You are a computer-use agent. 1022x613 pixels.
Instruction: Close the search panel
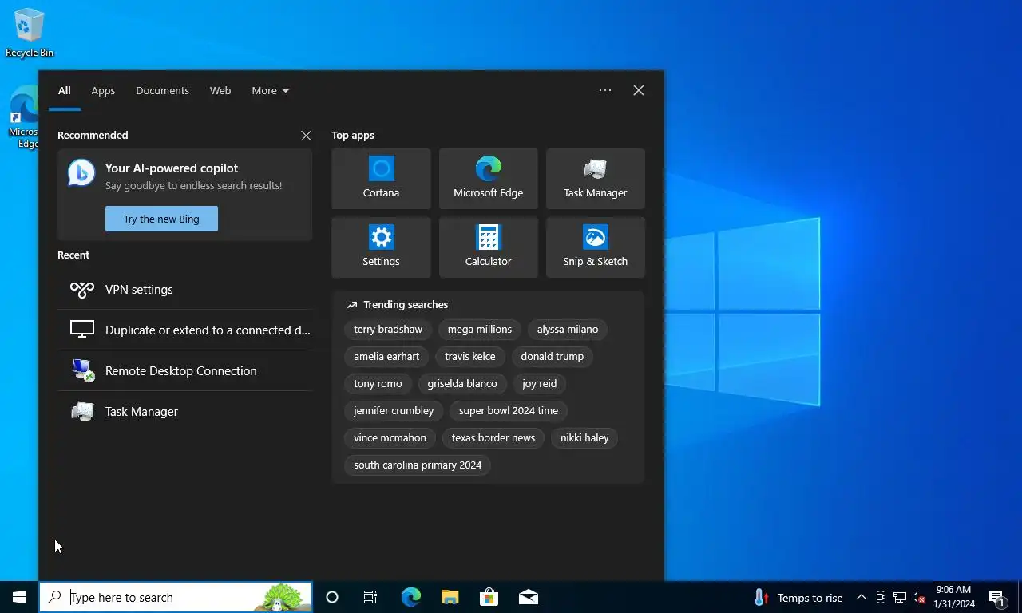click(x=639, y=90)
